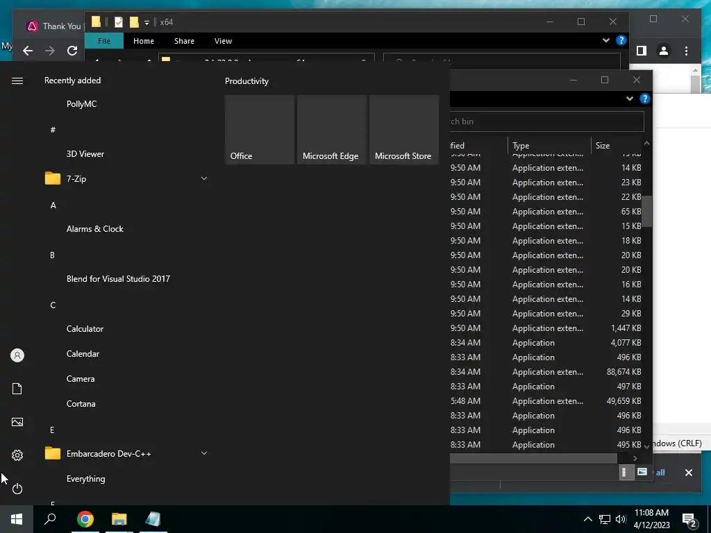
Task: Select the file sized 49,659 KB
Action: (546, 401)
